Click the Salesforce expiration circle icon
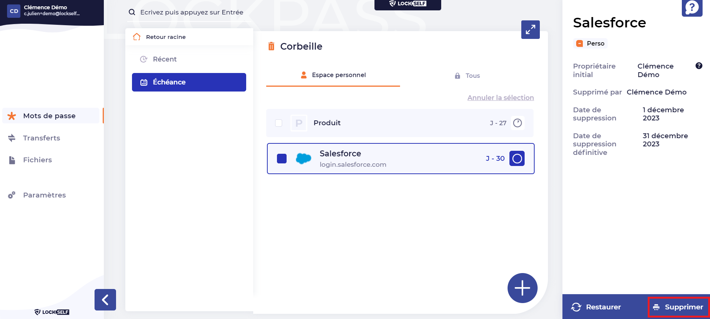The width and height of the screenshot is (710, 319). click(x=517, y=159)
